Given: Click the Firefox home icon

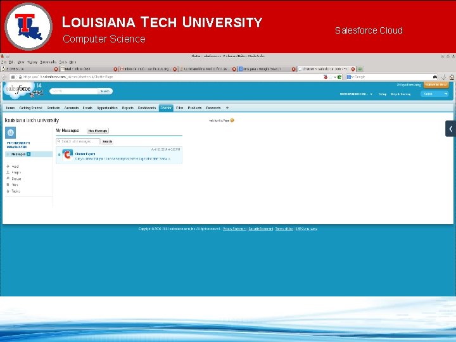Looking at the screenshot, I should tap(452, 77).
